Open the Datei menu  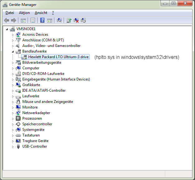pos(10,13)
